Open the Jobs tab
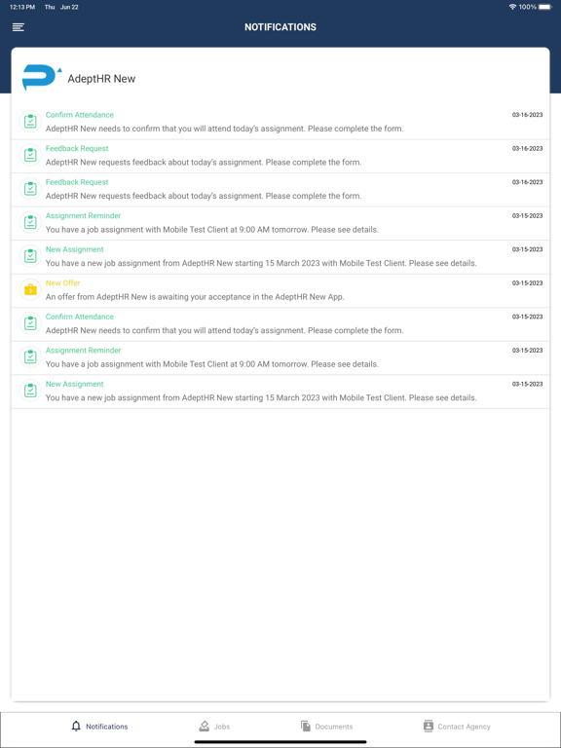 pos(214,726)
